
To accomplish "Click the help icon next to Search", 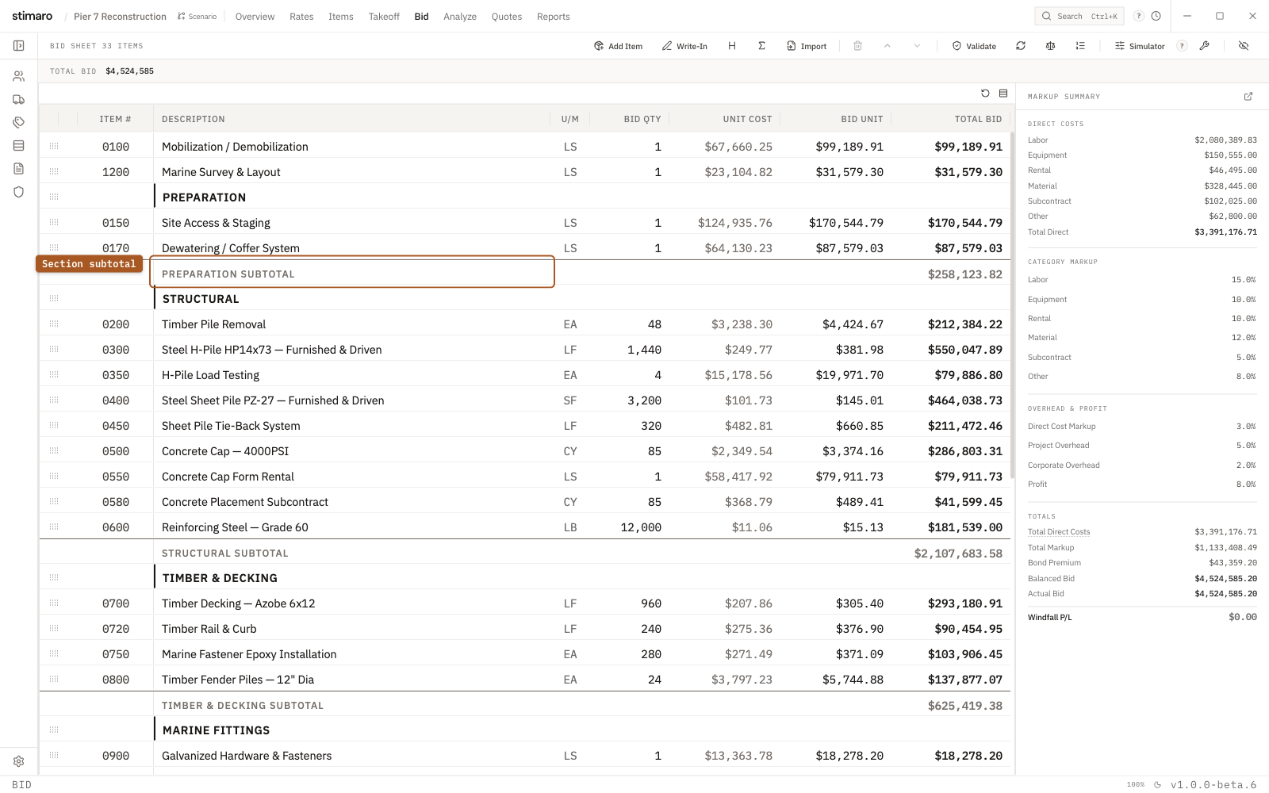I will [1139, 16].
